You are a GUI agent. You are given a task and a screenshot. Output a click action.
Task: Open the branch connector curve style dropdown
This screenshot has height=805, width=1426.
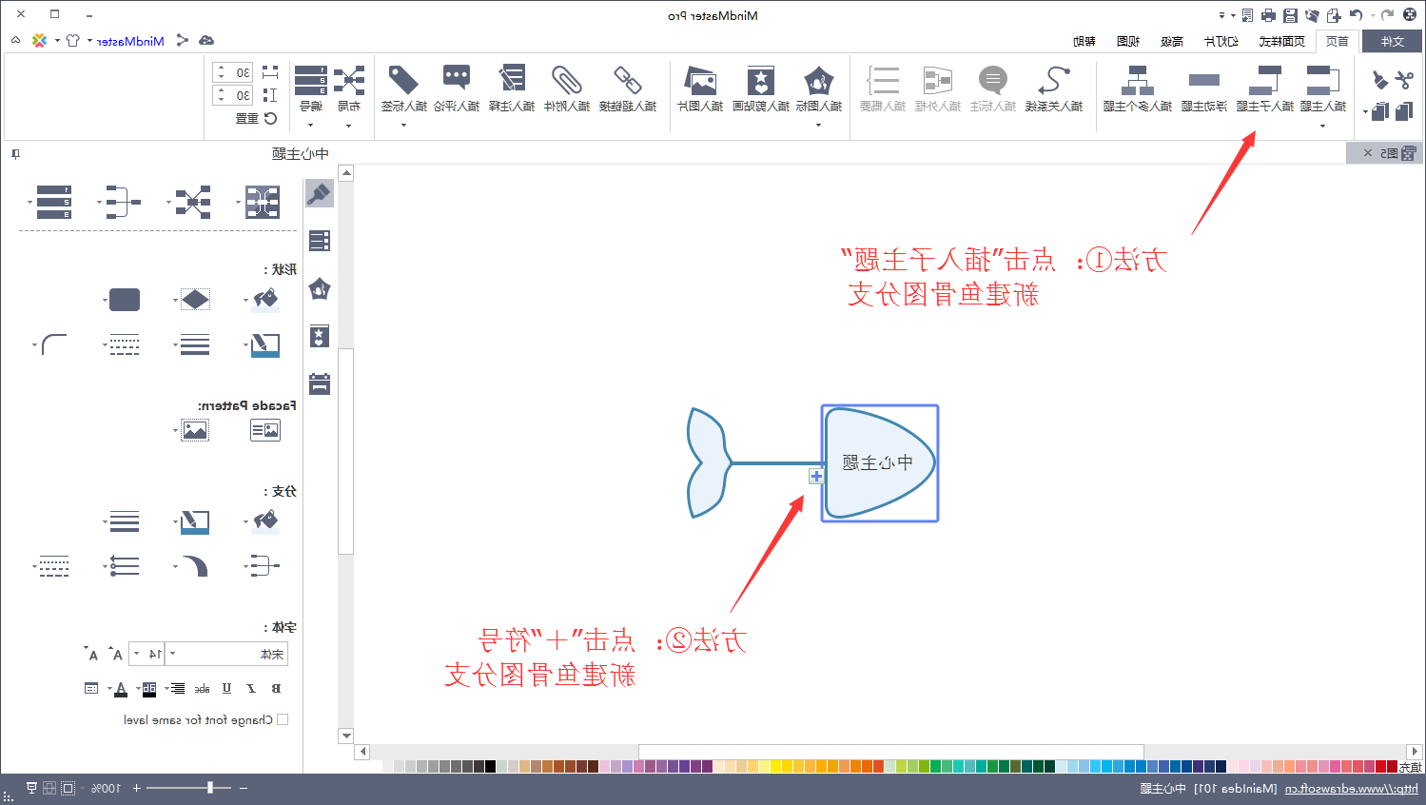tap(176, 567)
